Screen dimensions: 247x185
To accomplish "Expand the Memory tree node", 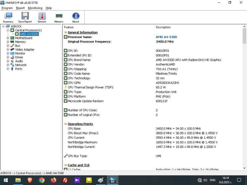I will (8, 42).
